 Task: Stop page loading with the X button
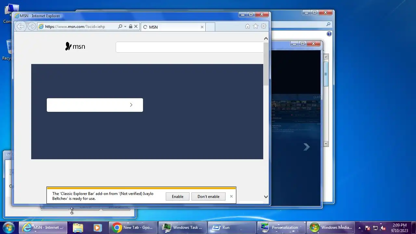(136, 26)
